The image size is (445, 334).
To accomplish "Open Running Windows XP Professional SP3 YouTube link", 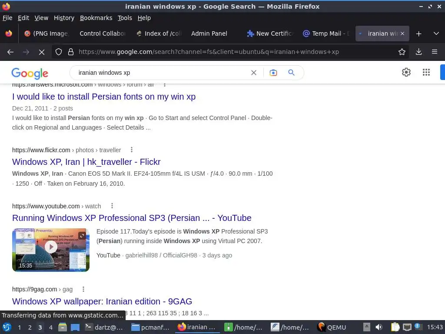I will [x=132, y=218].
